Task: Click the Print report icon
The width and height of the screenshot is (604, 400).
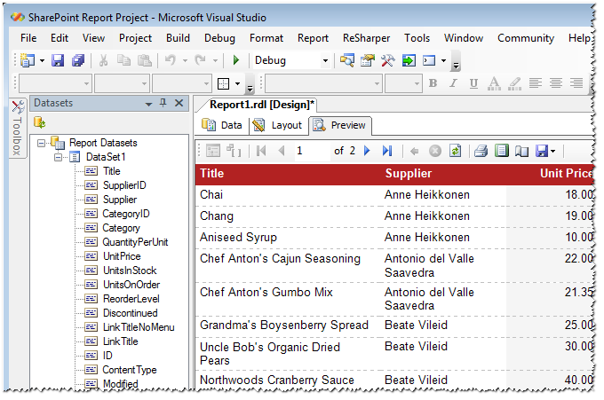Action: 481,151
